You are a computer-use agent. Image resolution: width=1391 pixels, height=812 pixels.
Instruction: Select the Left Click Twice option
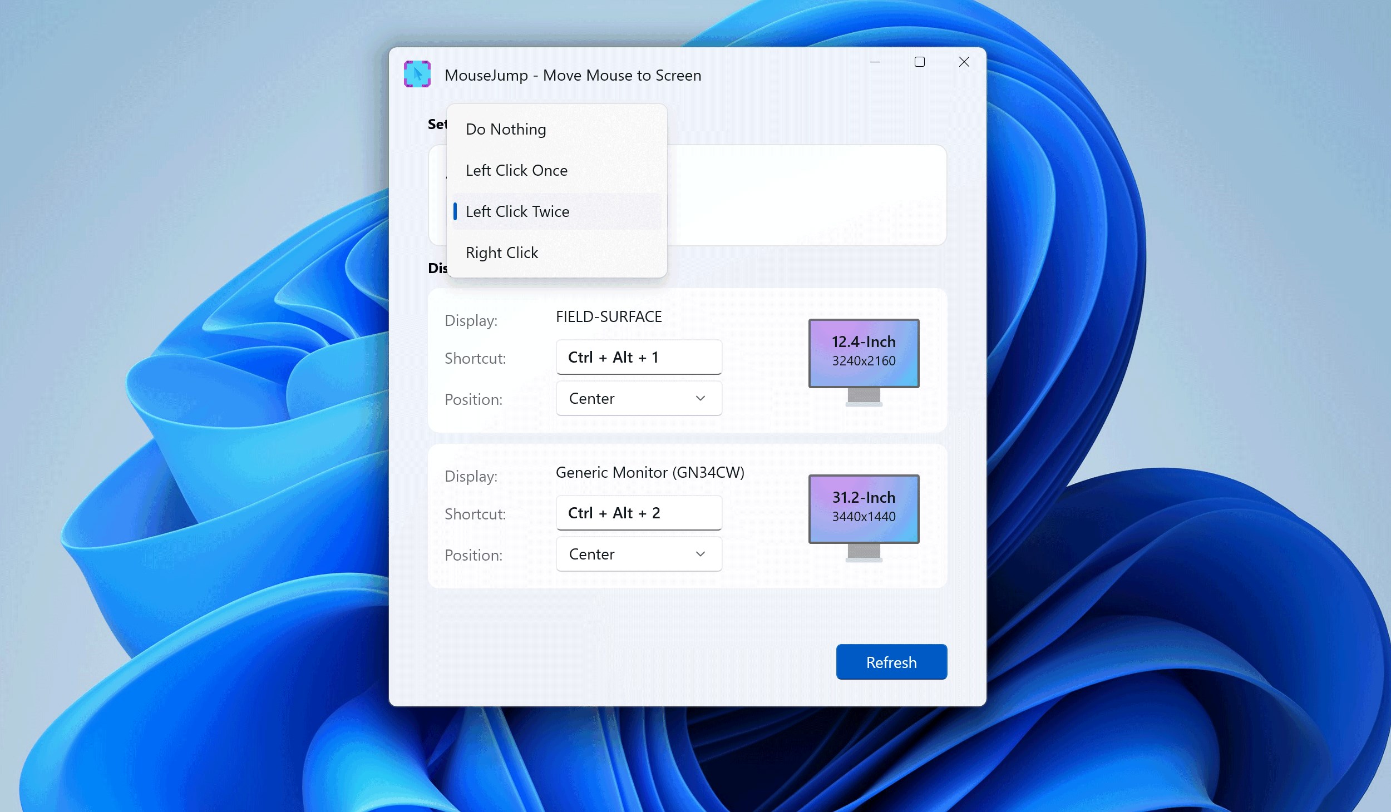[517, 211]
